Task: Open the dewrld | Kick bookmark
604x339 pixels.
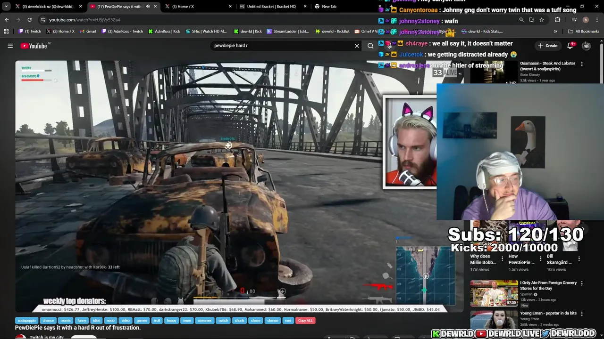Action: tap(248, 32)
